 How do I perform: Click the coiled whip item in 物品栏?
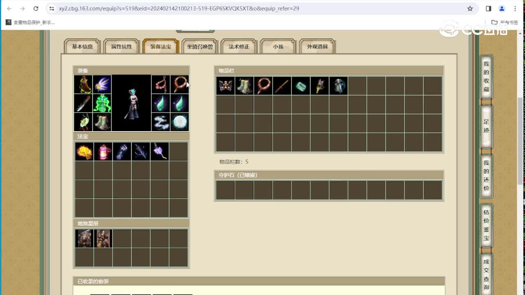pos(263,86)
